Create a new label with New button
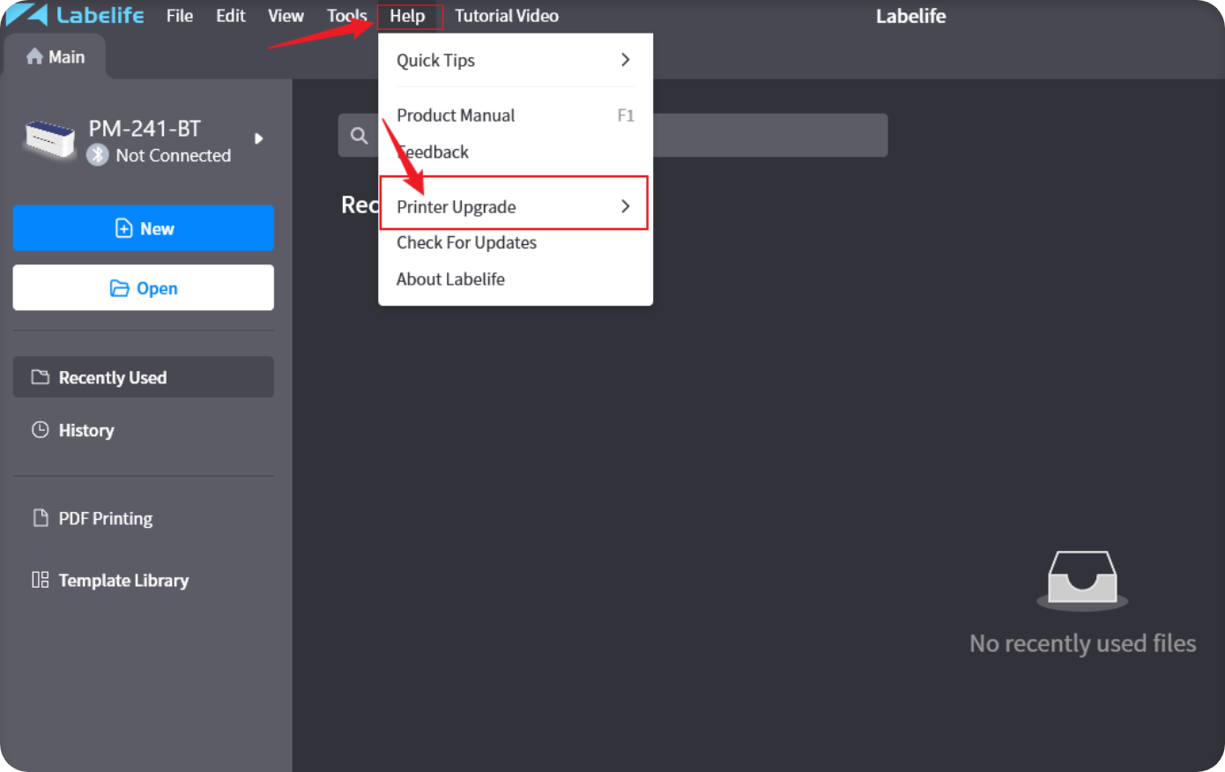Viewport: 1225px width, 772px height. click(144, 228)
